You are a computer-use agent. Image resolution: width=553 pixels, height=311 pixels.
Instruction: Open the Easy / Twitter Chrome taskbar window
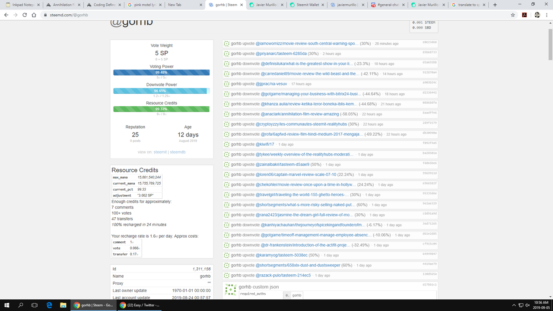coord(140,305)
